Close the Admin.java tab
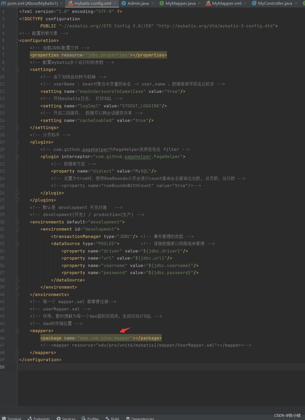 coord(153,3)
